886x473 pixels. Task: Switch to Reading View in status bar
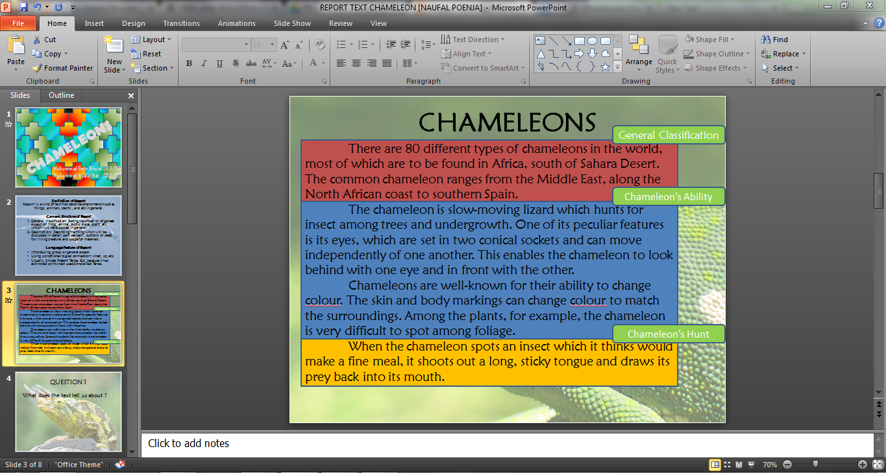(x=739, y=465)
